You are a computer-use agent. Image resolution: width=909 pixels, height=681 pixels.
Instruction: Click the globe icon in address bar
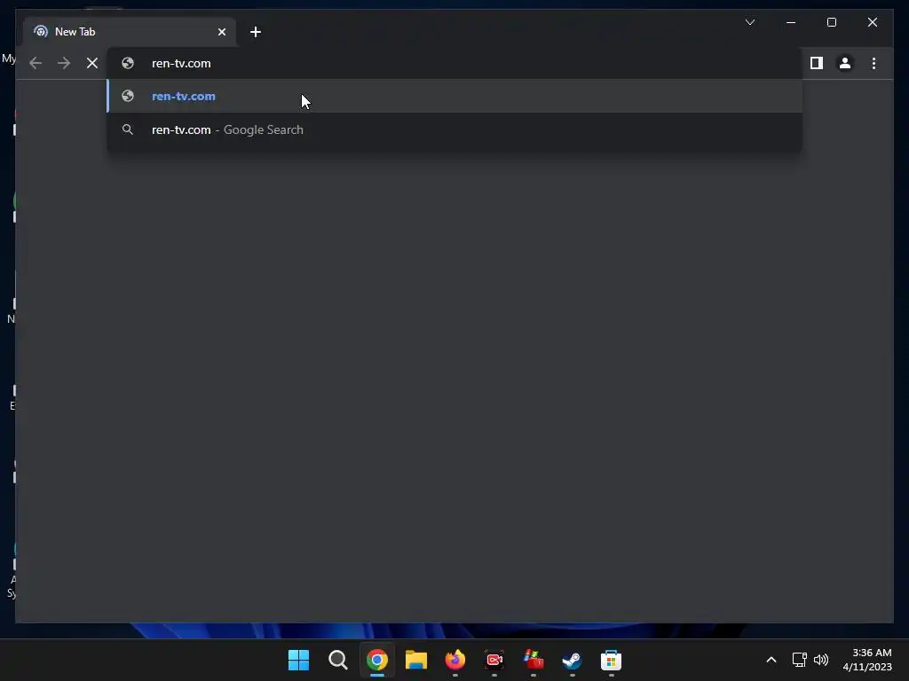[128, 63]
